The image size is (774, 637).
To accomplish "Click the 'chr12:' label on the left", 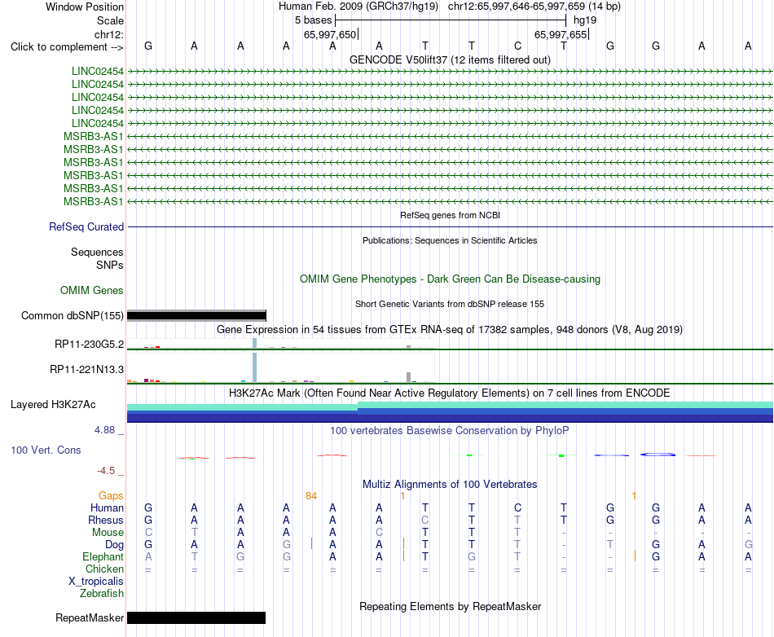I will pyautogui.click(x=108, y=34).
